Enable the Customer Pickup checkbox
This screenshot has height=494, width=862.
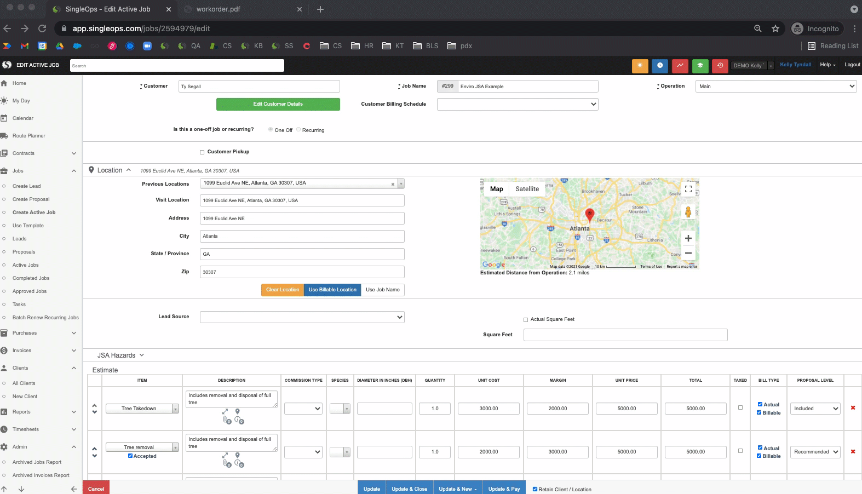tap(202, 152)
